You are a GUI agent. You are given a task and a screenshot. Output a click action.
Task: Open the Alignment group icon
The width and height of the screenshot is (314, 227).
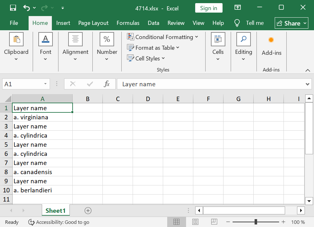pyautogui.click(x=75, y=39)
